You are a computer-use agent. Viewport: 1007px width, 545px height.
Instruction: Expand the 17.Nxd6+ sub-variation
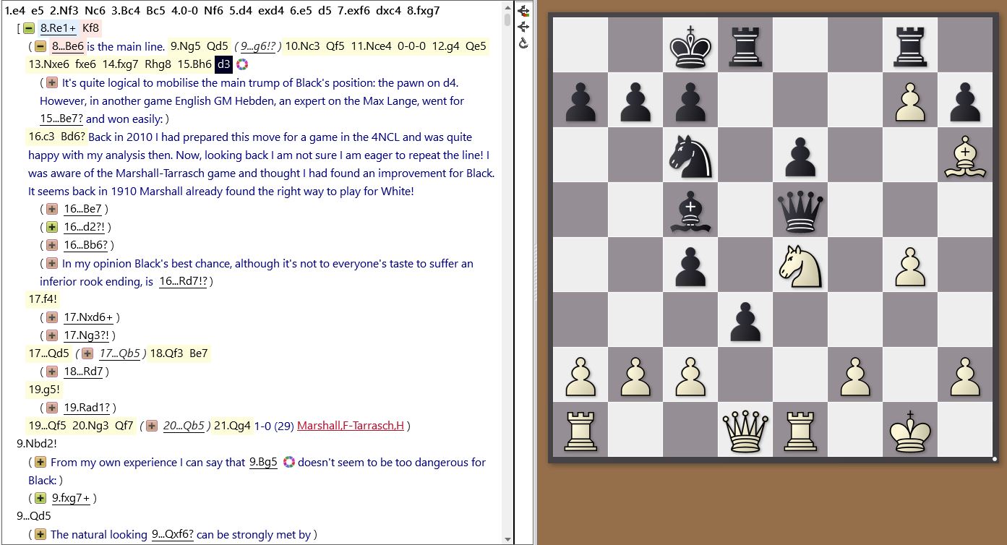(x=52, y=317)
